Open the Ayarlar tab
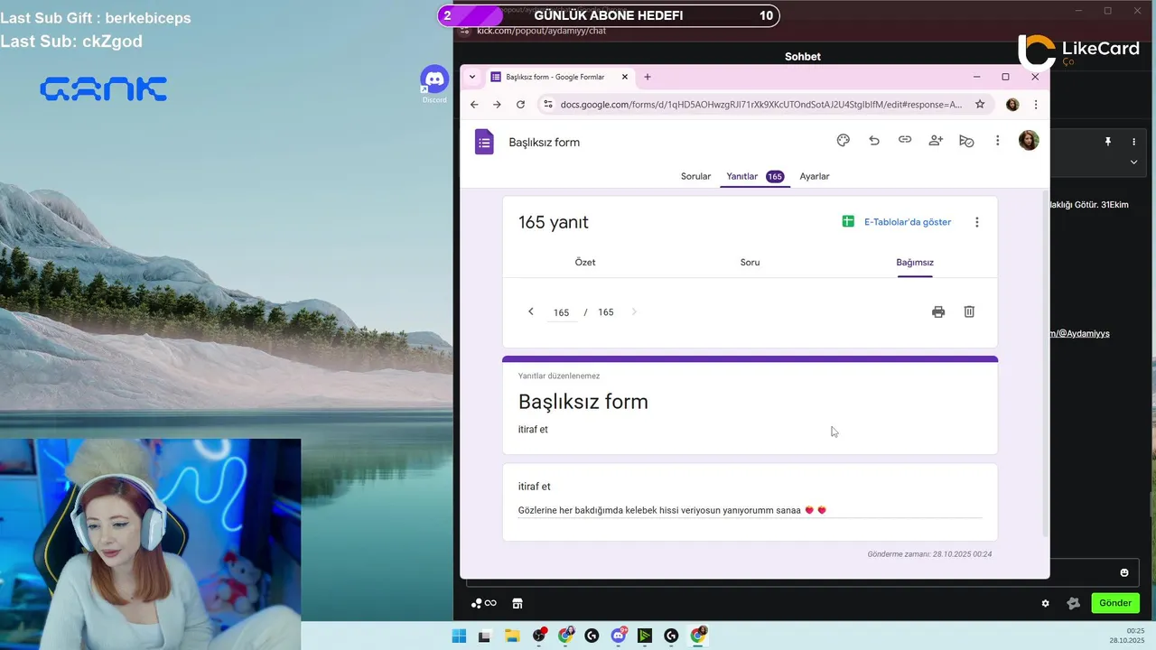Image resolution: width=1156 pixels, height=650 pixels. tap(815, 176)
